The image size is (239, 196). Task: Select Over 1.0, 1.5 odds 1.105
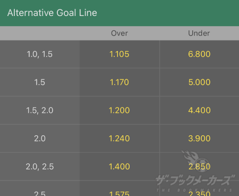pos(119,54)
